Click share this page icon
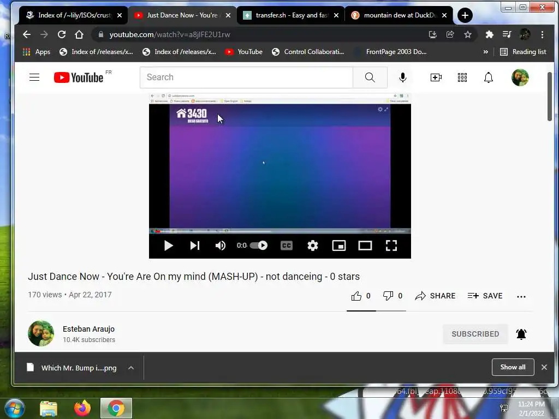The height and width of the screenshot is (419, 559). click(450, 34)
